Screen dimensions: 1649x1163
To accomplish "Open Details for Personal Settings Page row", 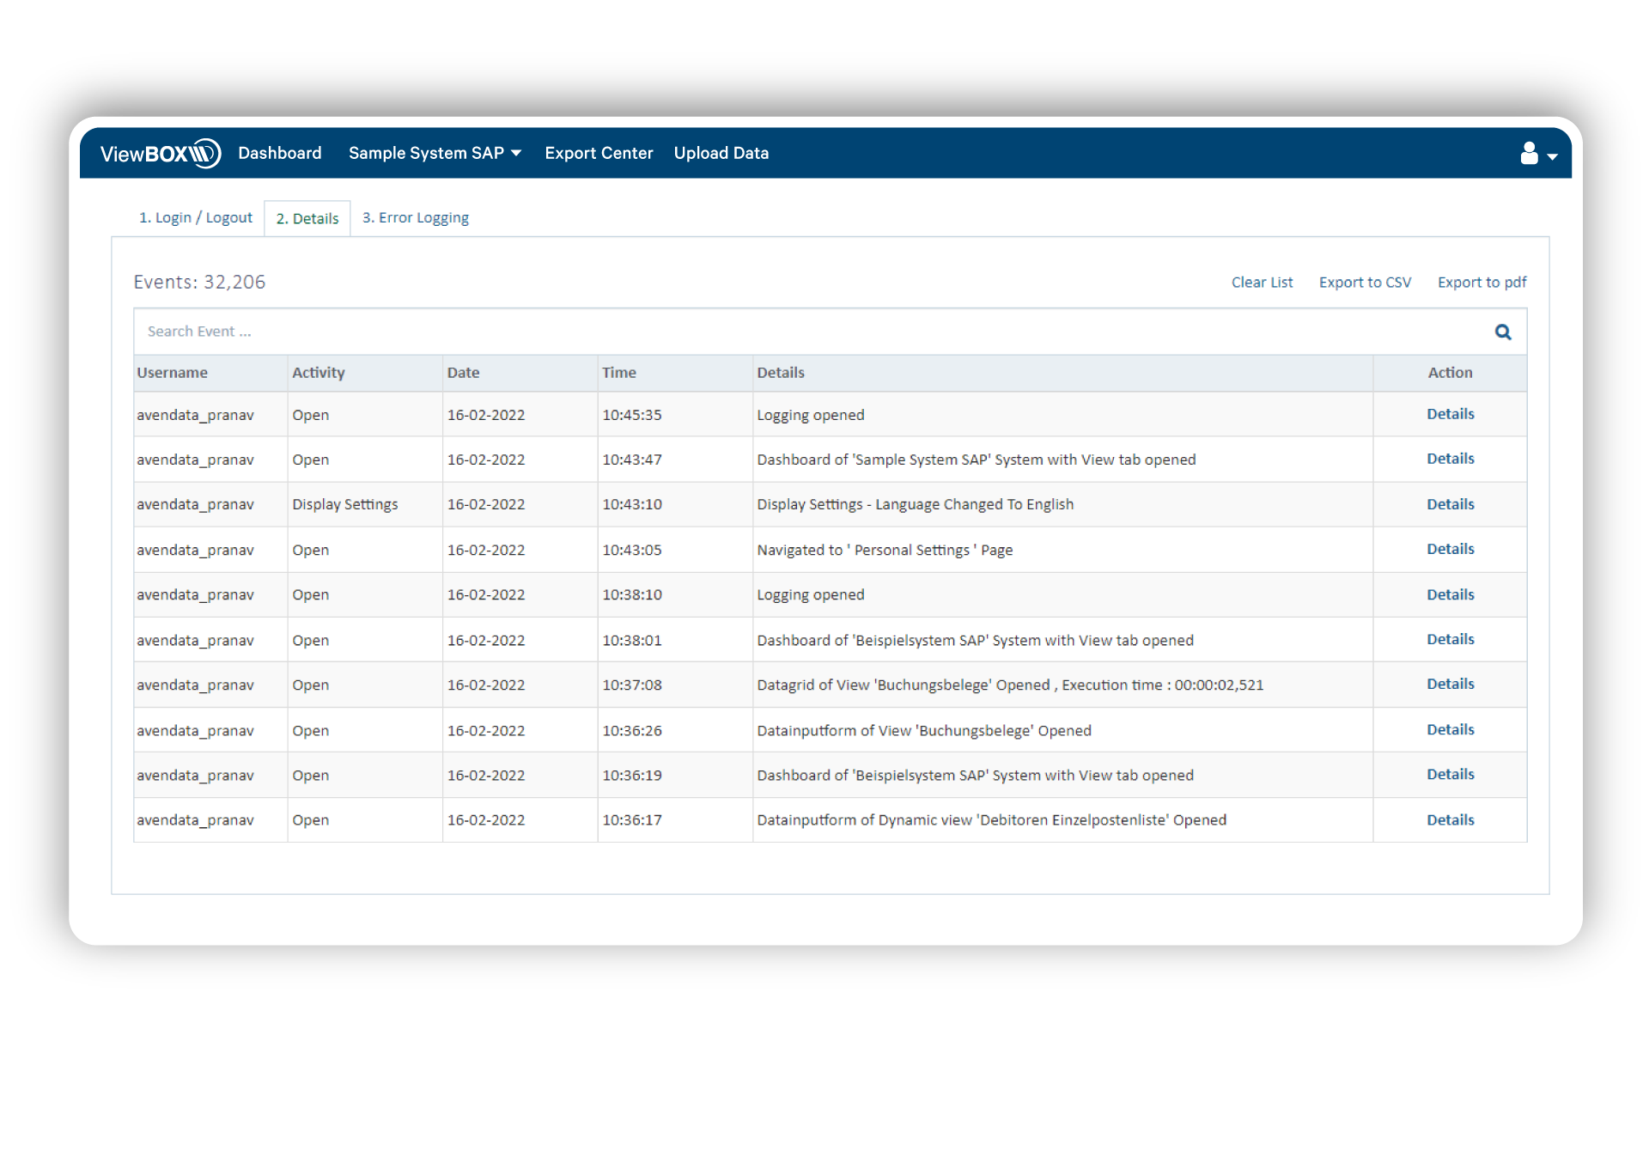I will [x=1450, y=549].
